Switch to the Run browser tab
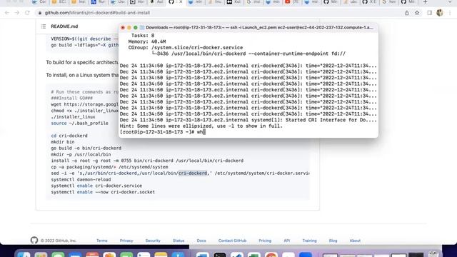Screen dimensions: 457x257 point(99,2)
